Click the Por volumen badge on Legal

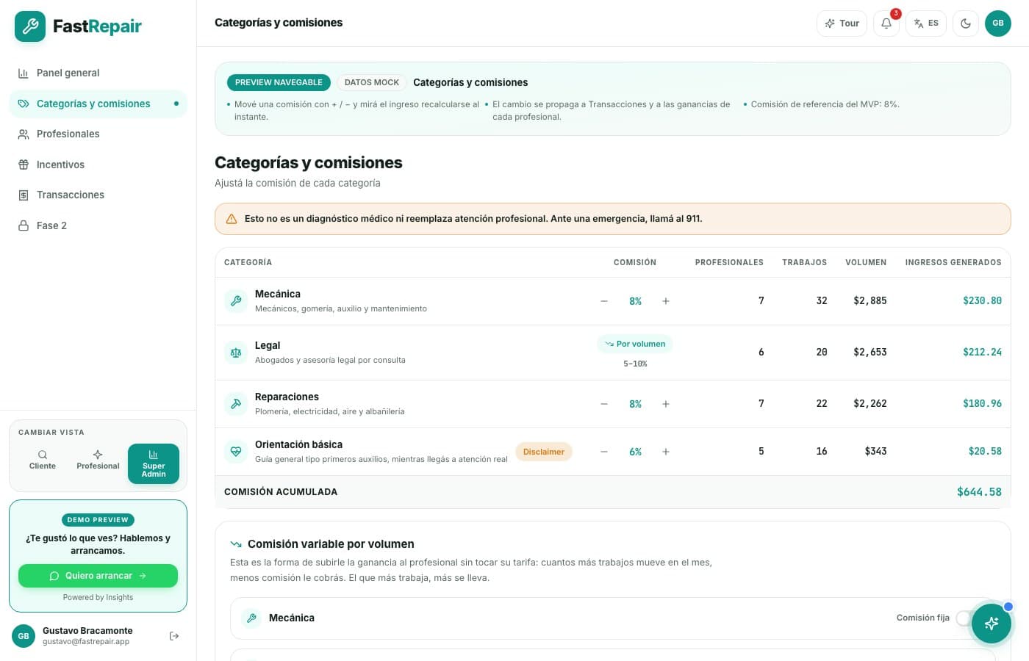pos(635,344)
